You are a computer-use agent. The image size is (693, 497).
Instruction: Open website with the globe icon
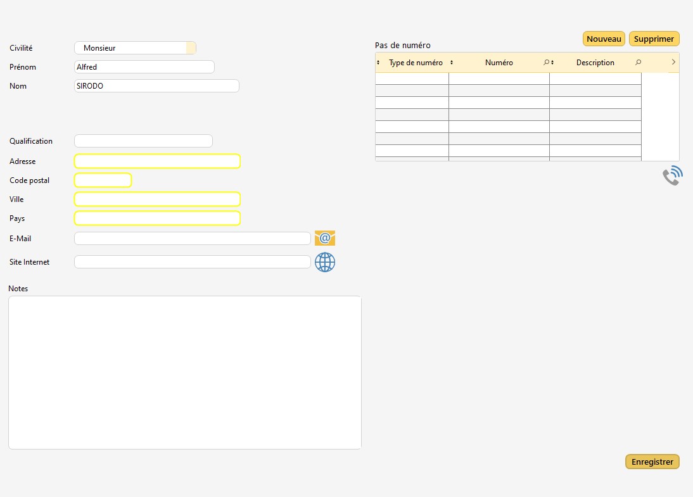324,262
